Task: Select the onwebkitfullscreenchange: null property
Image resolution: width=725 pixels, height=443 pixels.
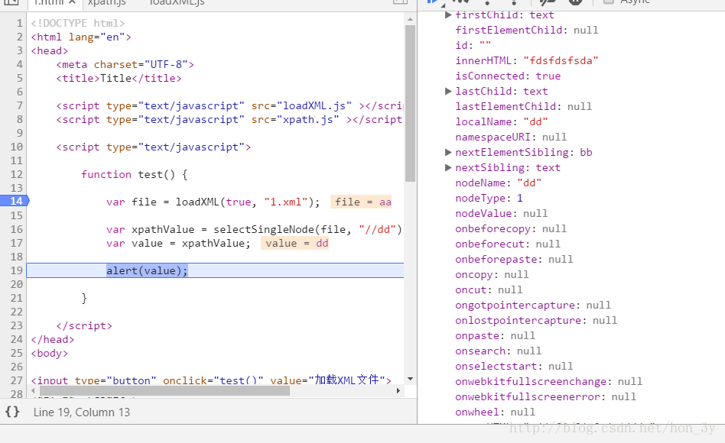Action: coord(548,381)
